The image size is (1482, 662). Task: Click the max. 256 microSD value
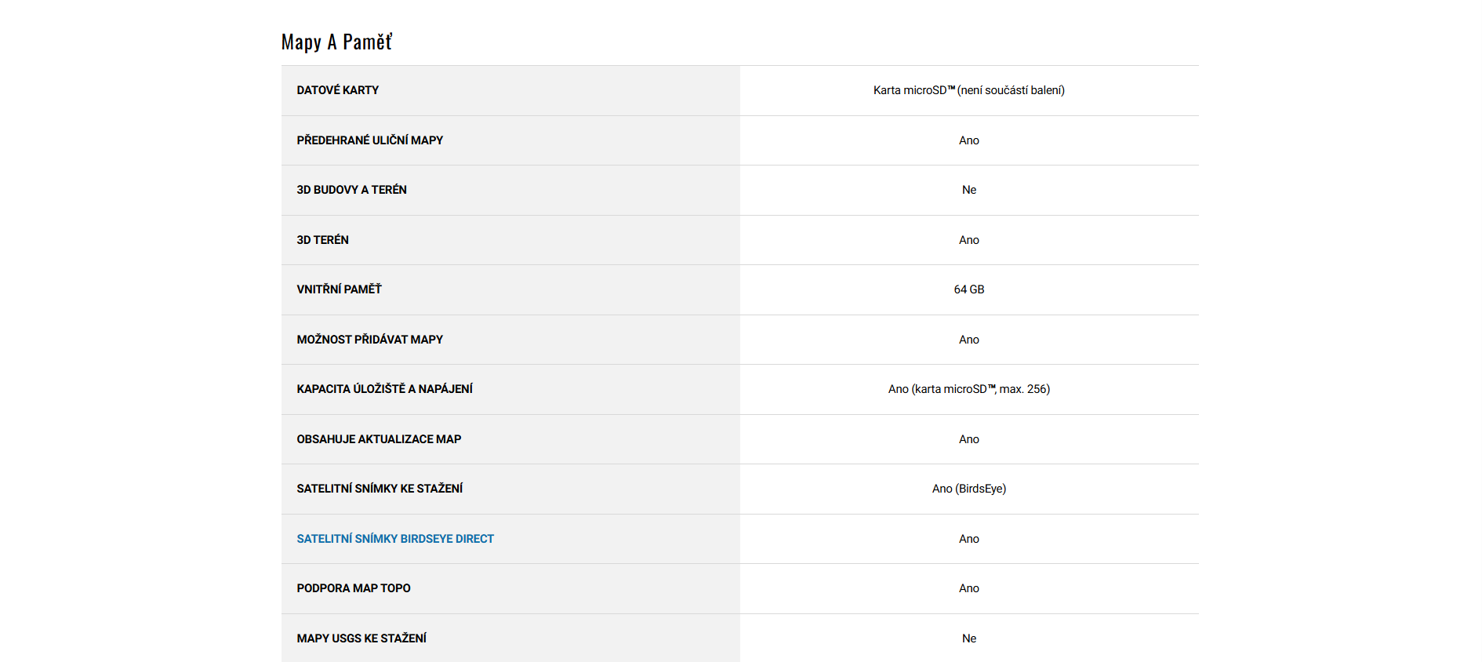point(968,389)
